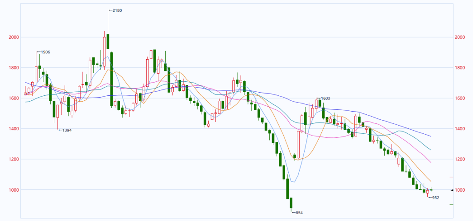Click the red candle at the 952 low

[427, 192]
